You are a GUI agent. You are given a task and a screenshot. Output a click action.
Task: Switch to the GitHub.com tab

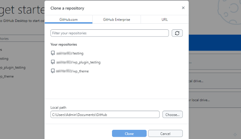[x=68, y=19]
